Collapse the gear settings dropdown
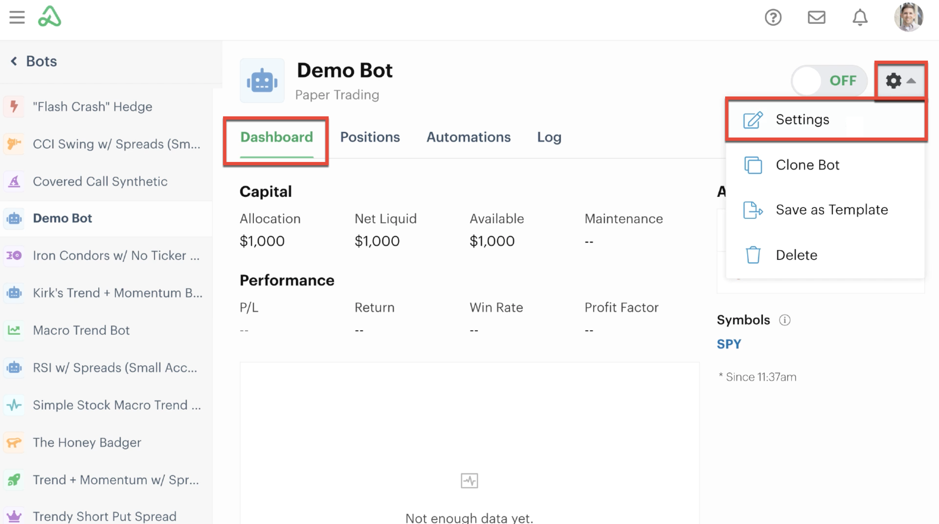Screen dimensions: 939x524 coord(900,80)
